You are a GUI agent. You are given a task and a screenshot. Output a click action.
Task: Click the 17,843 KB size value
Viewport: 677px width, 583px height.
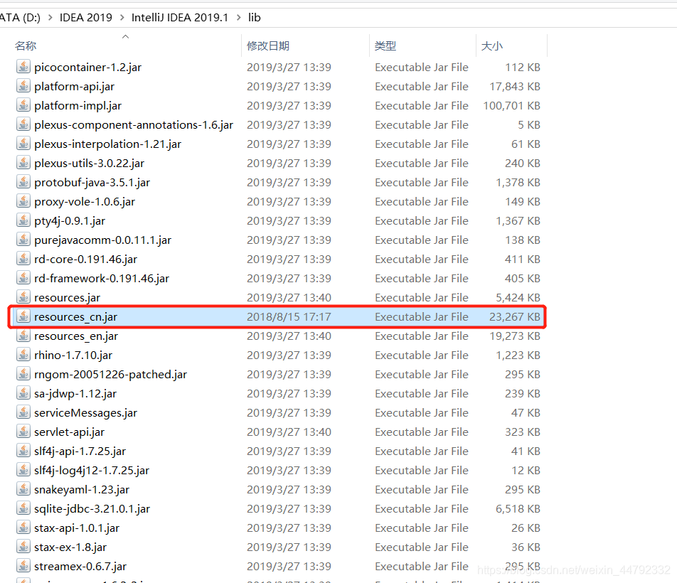[x=515, y=86]
